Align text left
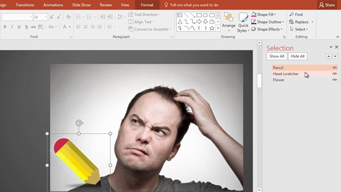This screenshot has width=341, height=192. click(x=78, y=27)
